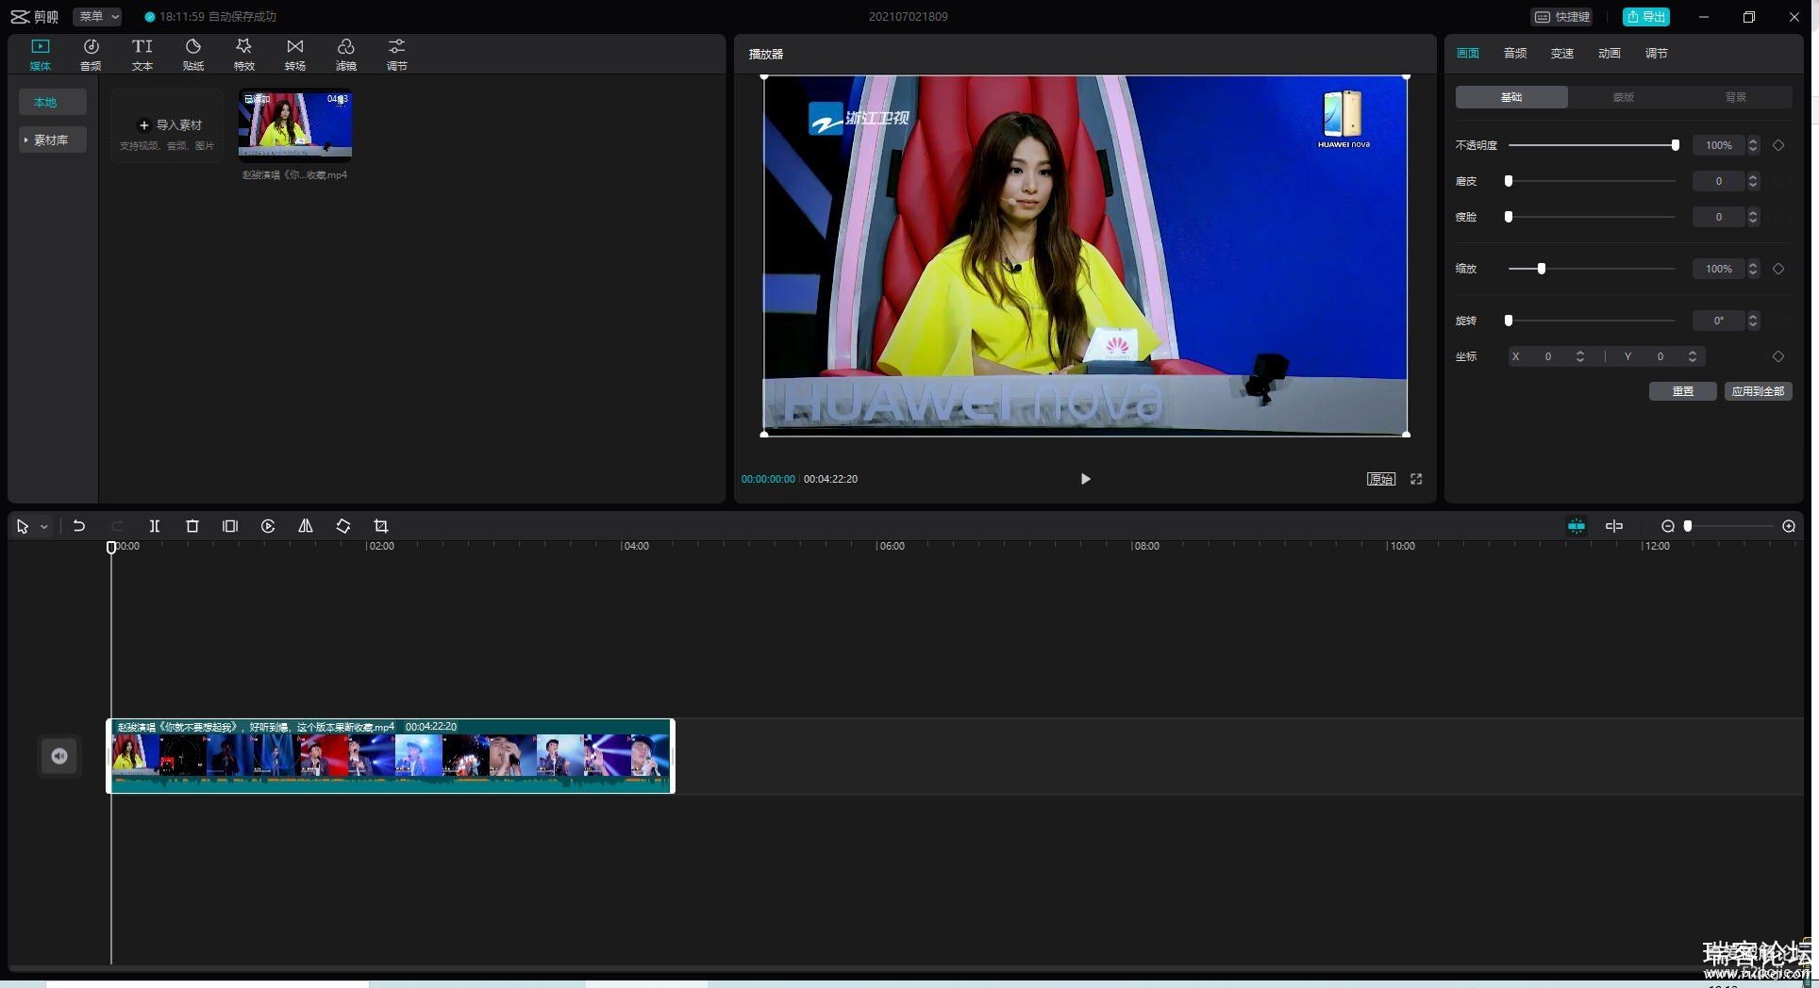Enter fullscreen preview
Viewport: 1819px width, 988px height.
1416,479
